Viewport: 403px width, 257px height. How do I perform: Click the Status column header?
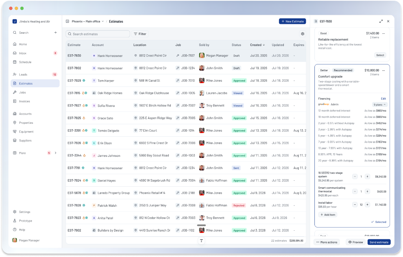tap(236, 45)
